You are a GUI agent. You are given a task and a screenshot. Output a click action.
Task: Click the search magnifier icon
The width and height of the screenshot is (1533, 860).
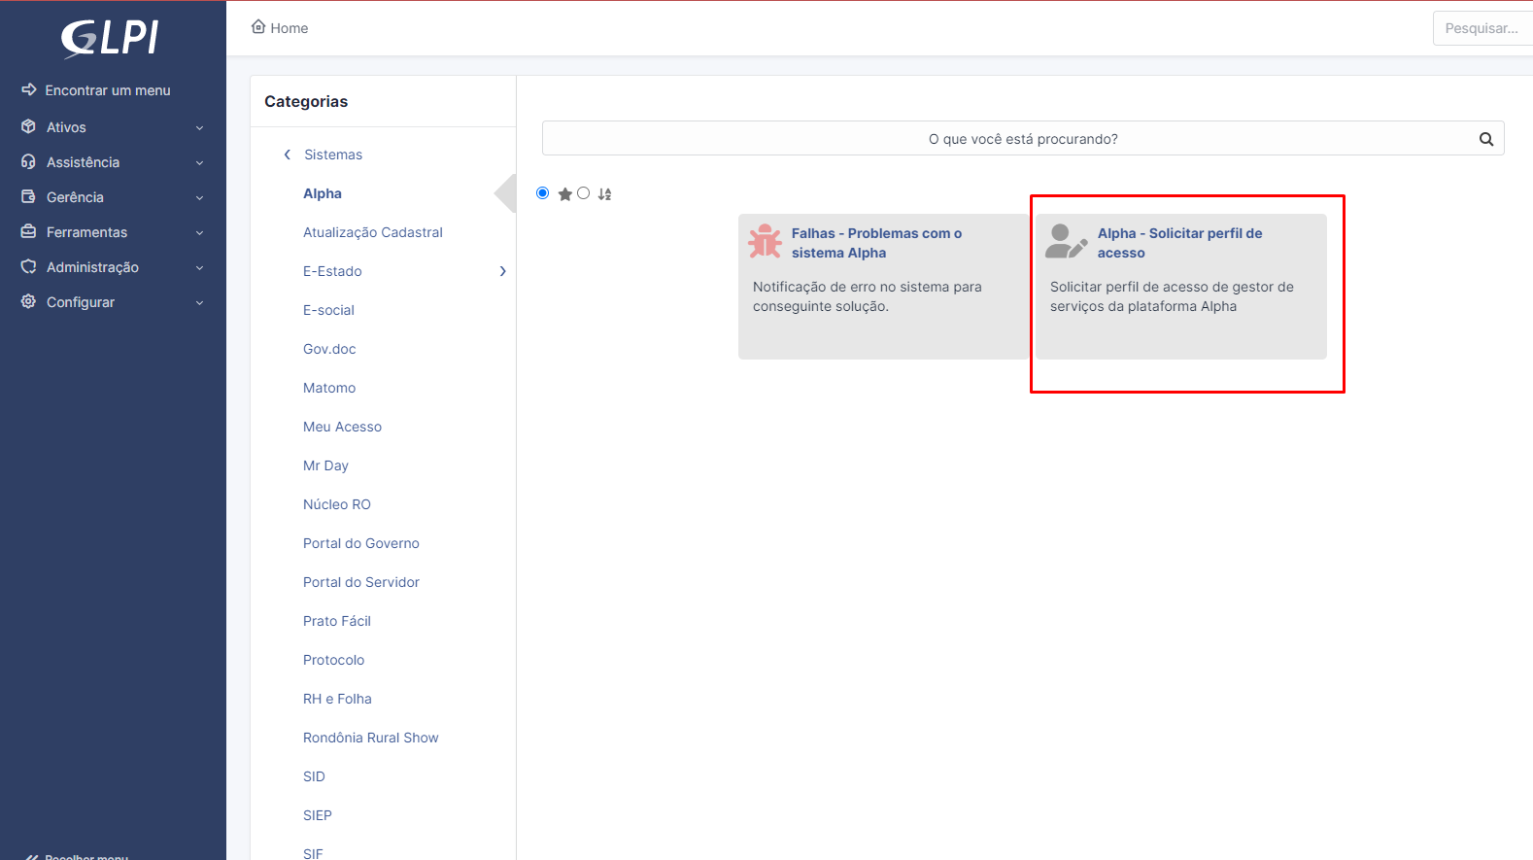pyautogui.click(x=1485, y=139)
